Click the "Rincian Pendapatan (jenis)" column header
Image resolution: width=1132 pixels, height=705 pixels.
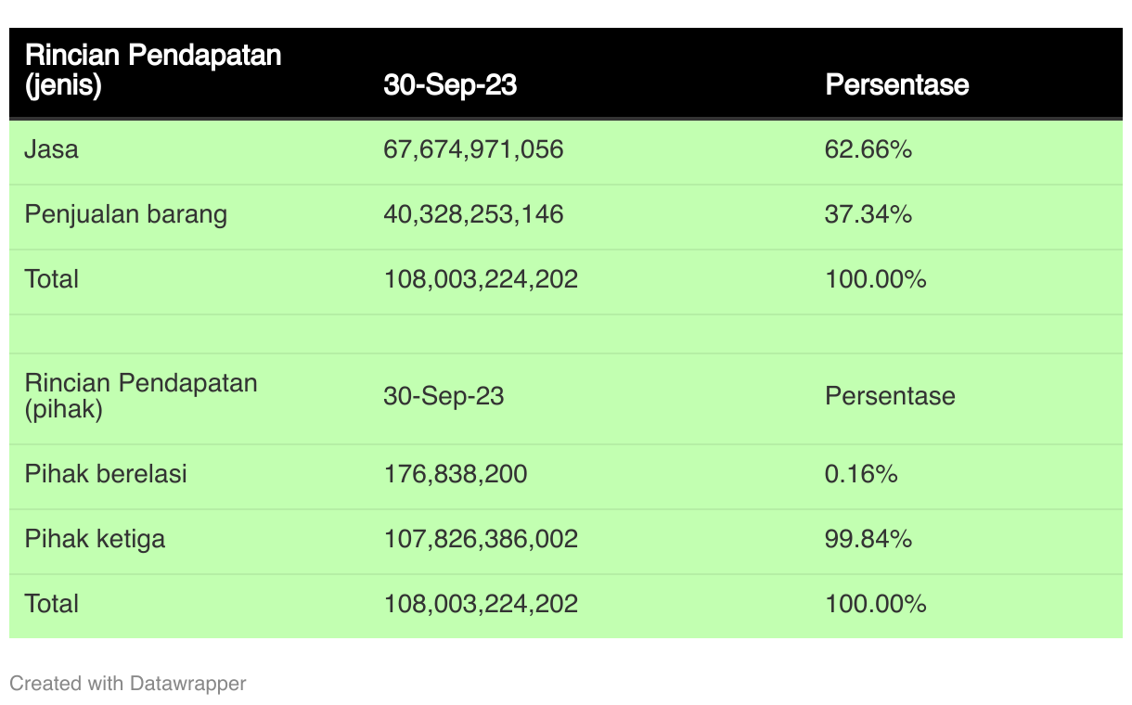153,70
